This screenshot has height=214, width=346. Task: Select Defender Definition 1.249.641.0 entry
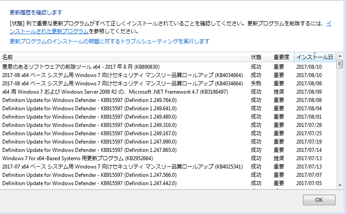pyautogui.click(x=89, y=109)
